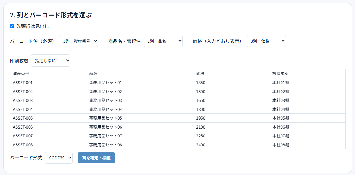This screenshot has width=355, height=175.
Task: Click the 事務用品セット01 cell
Action: pyautogui.click(x=140, y=83)
